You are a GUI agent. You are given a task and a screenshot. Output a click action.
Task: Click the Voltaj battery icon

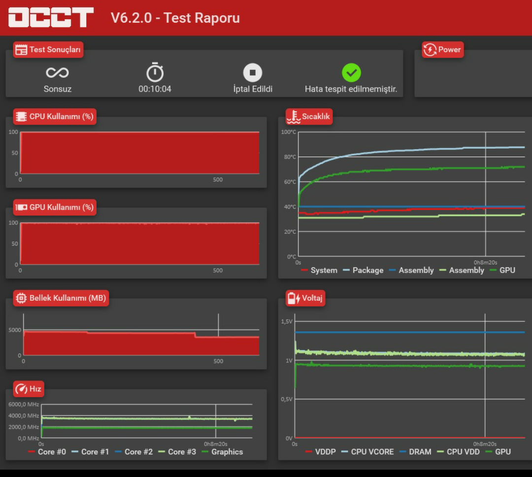coord(294,298)
